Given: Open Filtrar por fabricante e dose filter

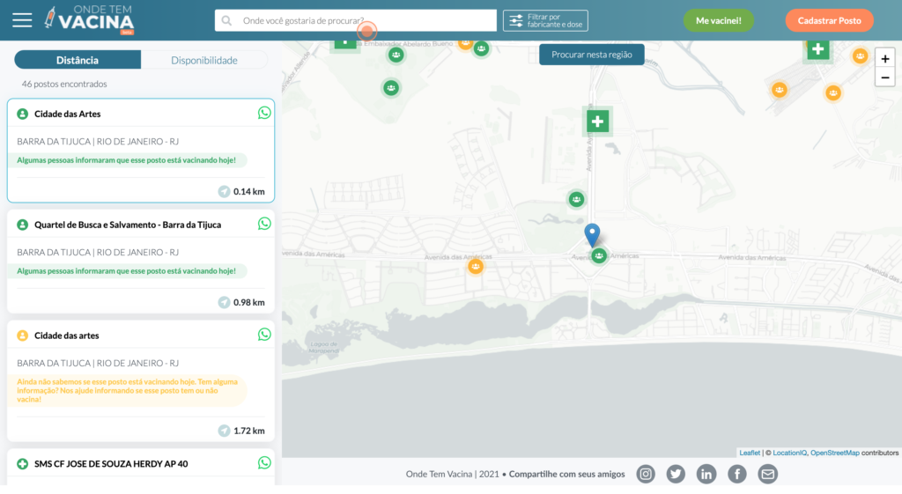Looking at the screenshot, I should click(x=545, y=20).
